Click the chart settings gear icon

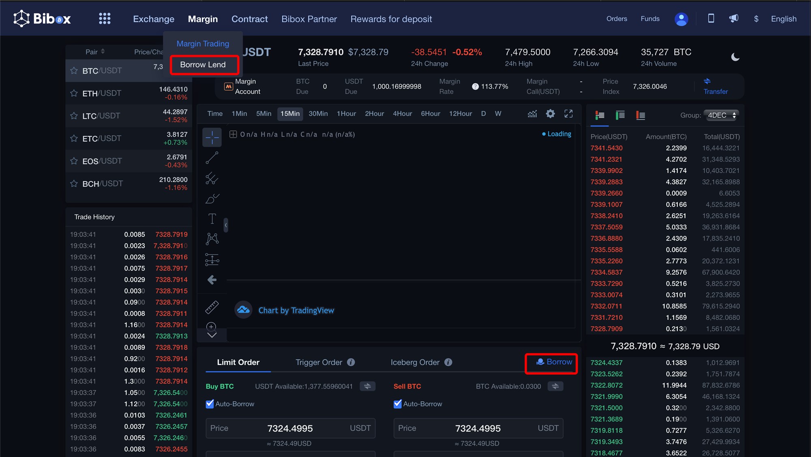[x=550, y=114]
